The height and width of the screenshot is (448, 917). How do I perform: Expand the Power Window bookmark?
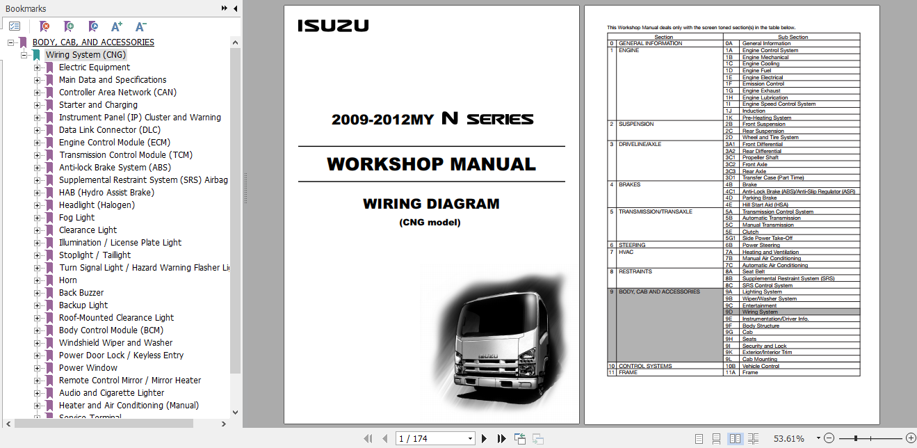tap(38, 368)
